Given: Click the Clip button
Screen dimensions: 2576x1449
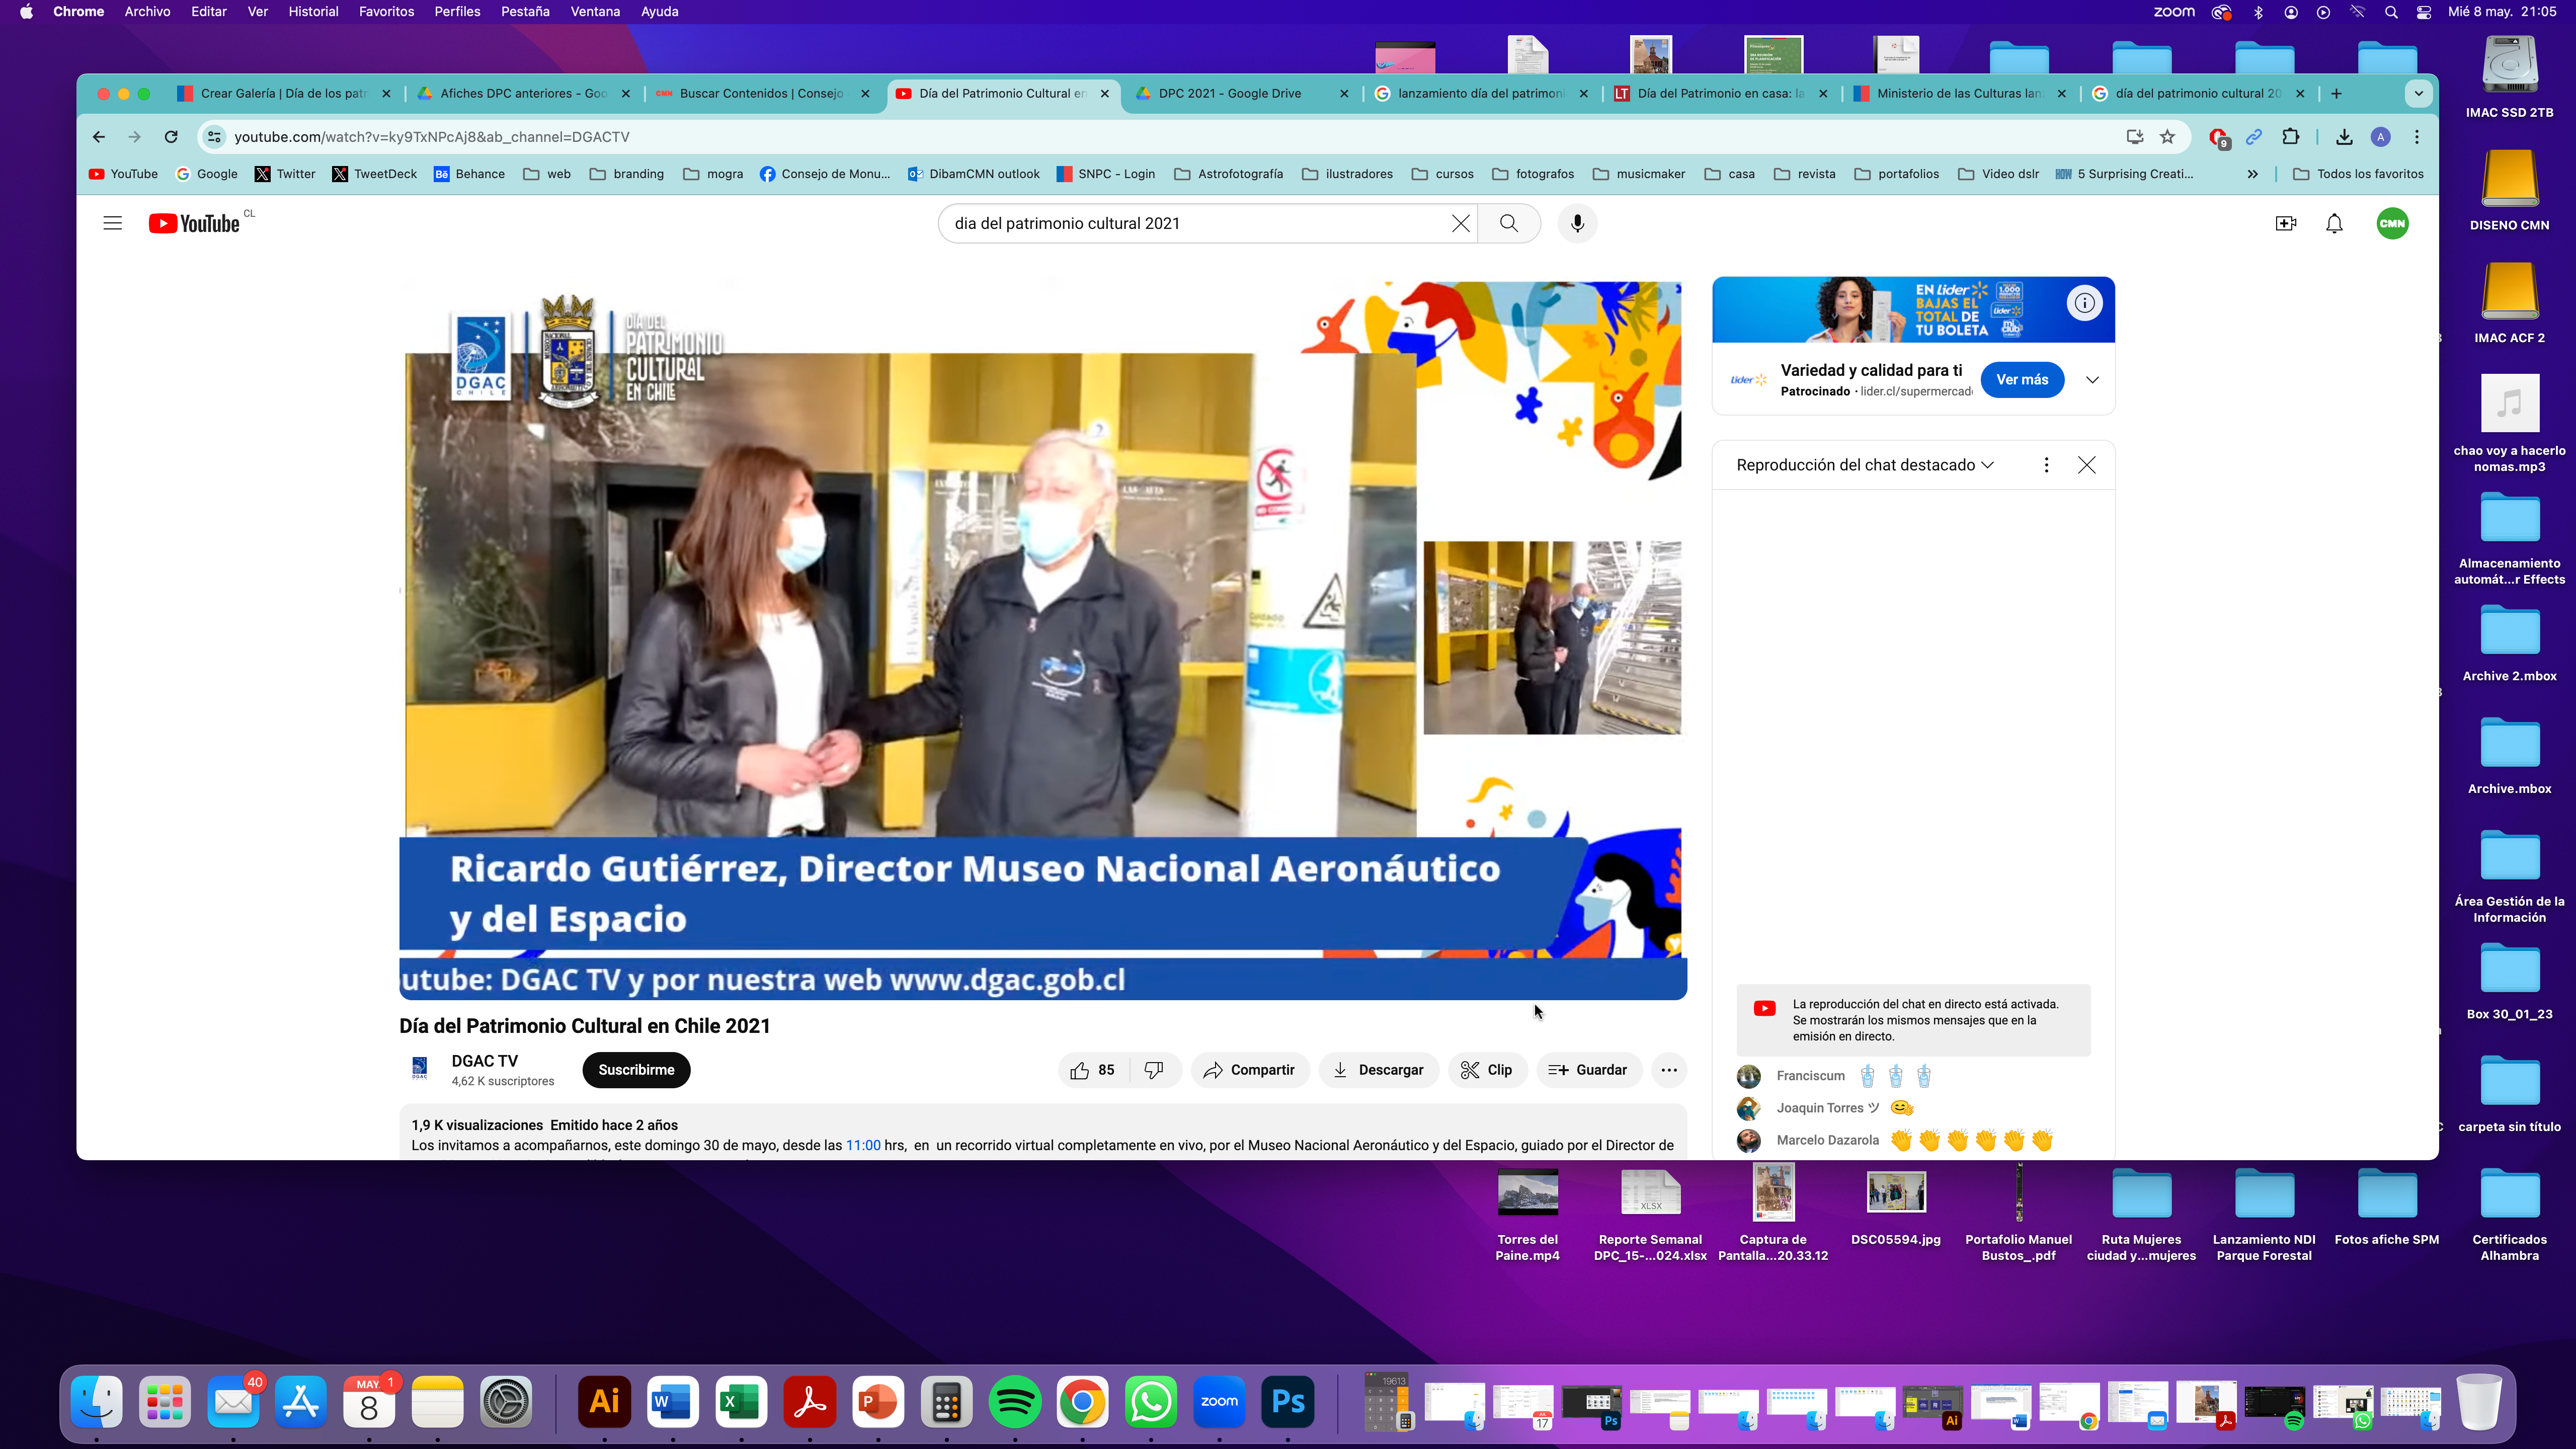Looking at the screenshot, I should click(1486, 1070).
